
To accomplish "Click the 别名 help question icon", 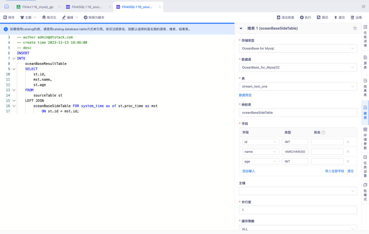I will pos(323,133).
